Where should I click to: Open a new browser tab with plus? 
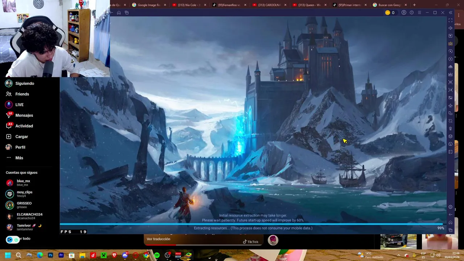click(x=414, y=5)
